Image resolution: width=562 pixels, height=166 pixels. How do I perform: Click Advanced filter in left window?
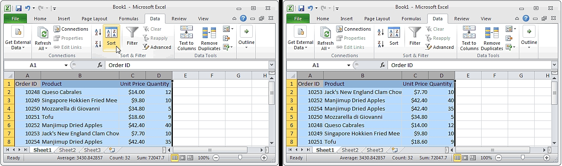click(157, 47)
